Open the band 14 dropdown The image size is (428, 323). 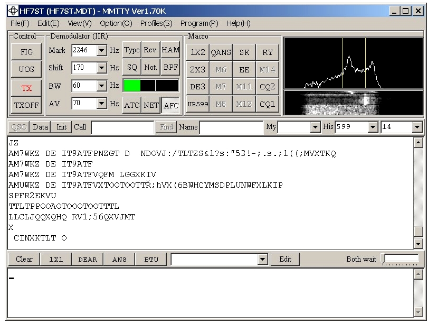tap(417, 127)
